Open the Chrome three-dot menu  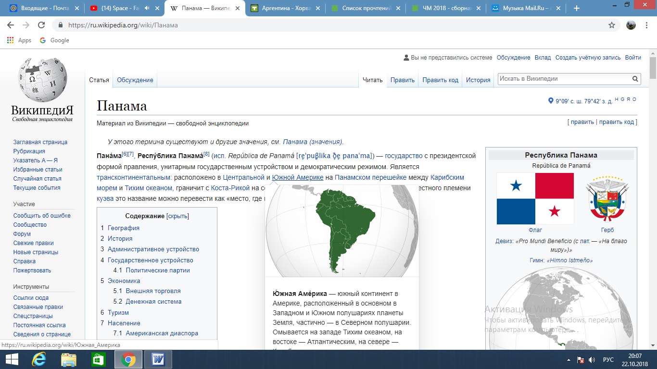click(647, 25)
